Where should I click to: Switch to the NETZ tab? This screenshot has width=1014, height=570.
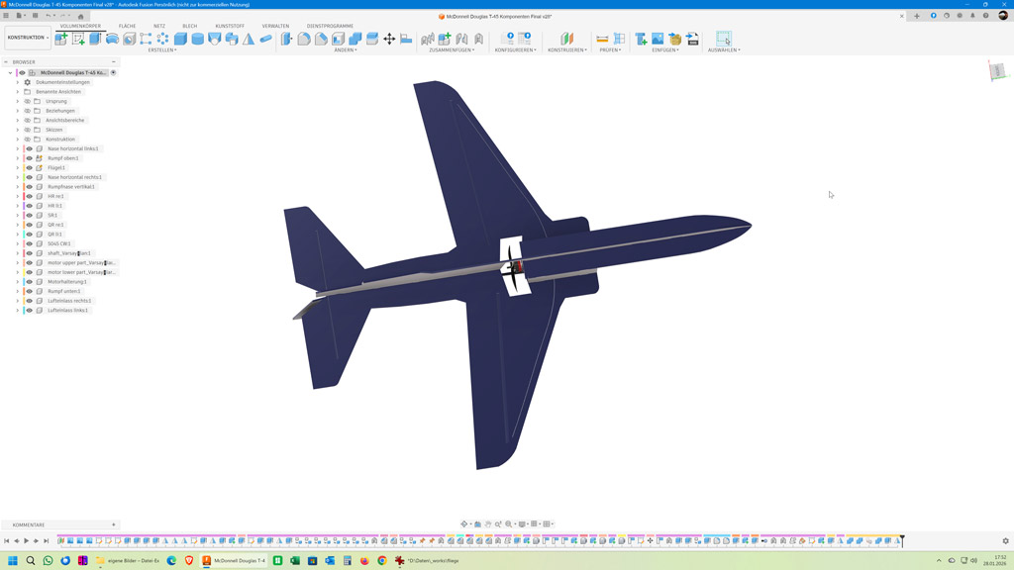pyautogui.click(x=158, y=26)
